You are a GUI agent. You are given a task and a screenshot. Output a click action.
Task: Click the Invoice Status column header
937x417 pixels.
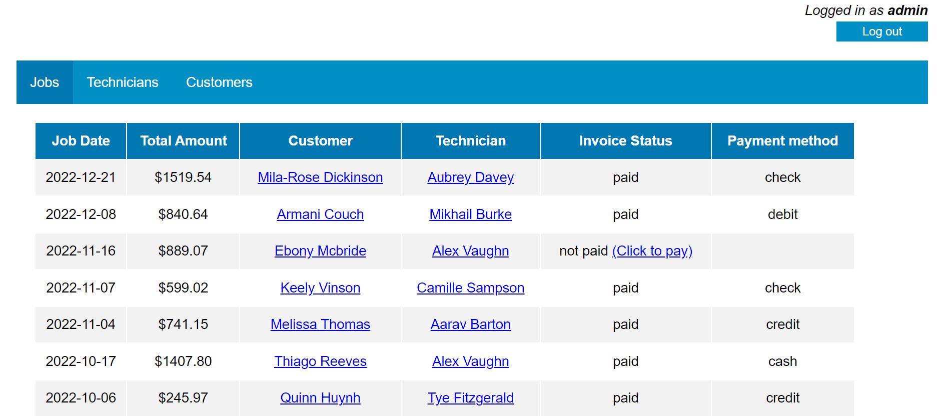[625, 141]
